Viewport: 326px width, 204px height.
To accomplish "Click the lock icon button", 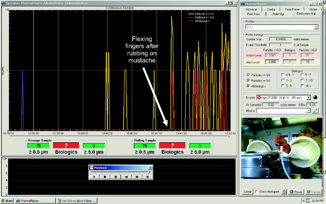I will pyautogui.click(x=284, y=192).
